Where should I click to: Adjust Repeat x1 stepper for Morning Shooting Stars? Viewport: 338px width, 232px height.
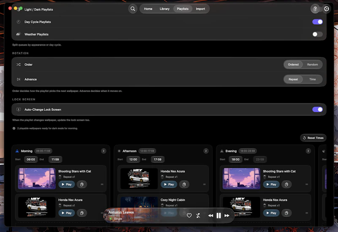60,177
